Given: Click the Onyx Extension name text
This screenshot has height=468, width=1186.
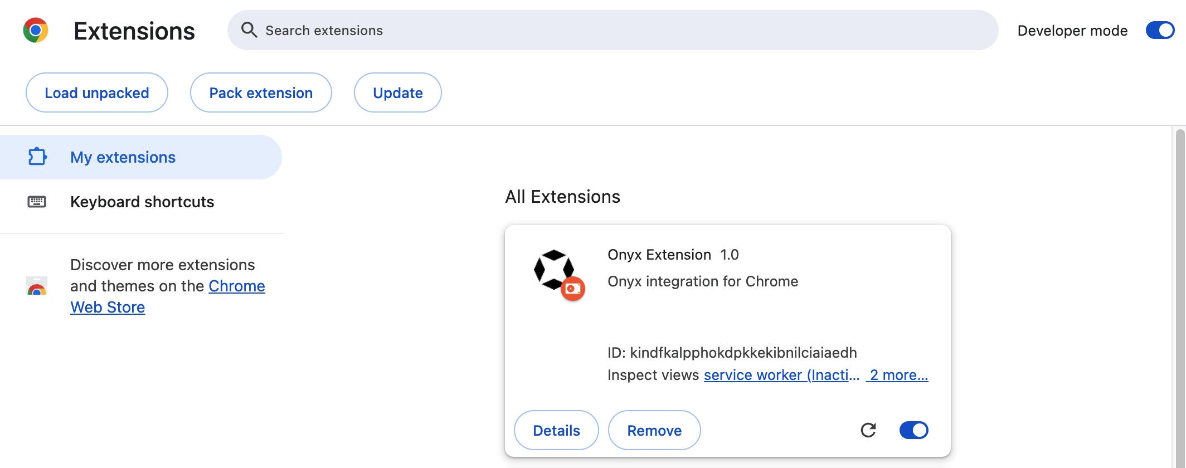Looking at the screenshot, I should (x=659, y=255).
